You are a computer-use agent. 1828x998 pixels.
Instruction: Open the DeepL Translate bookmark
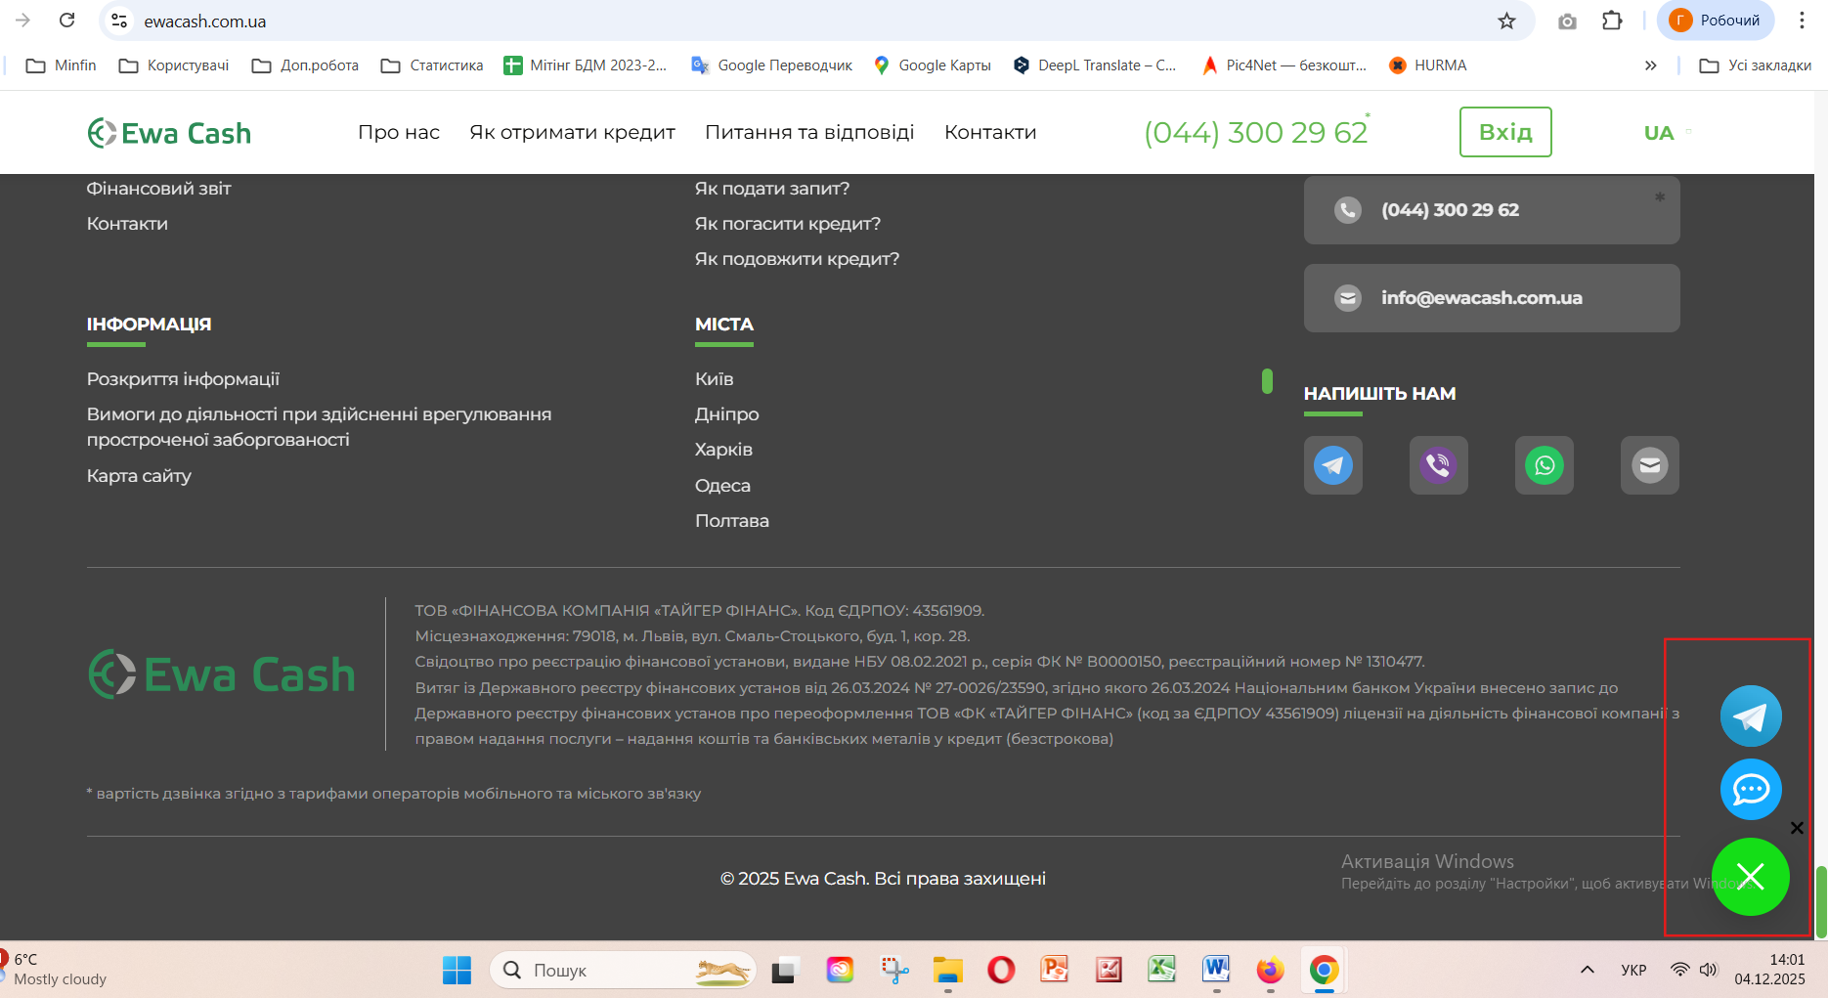click(1095, 65)
